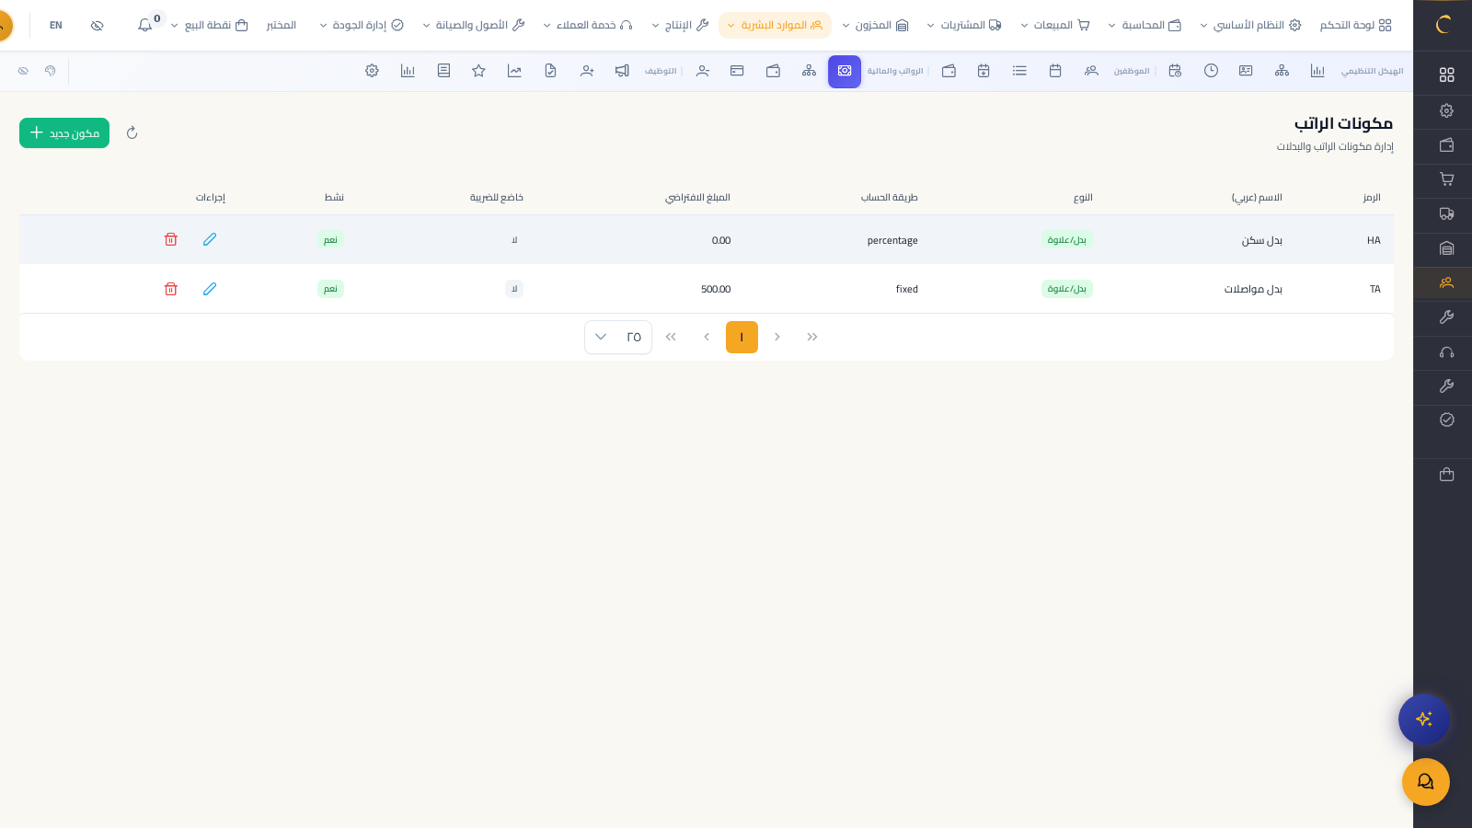Toggle the small eye icon in sub-toolbar

[23, 71]
